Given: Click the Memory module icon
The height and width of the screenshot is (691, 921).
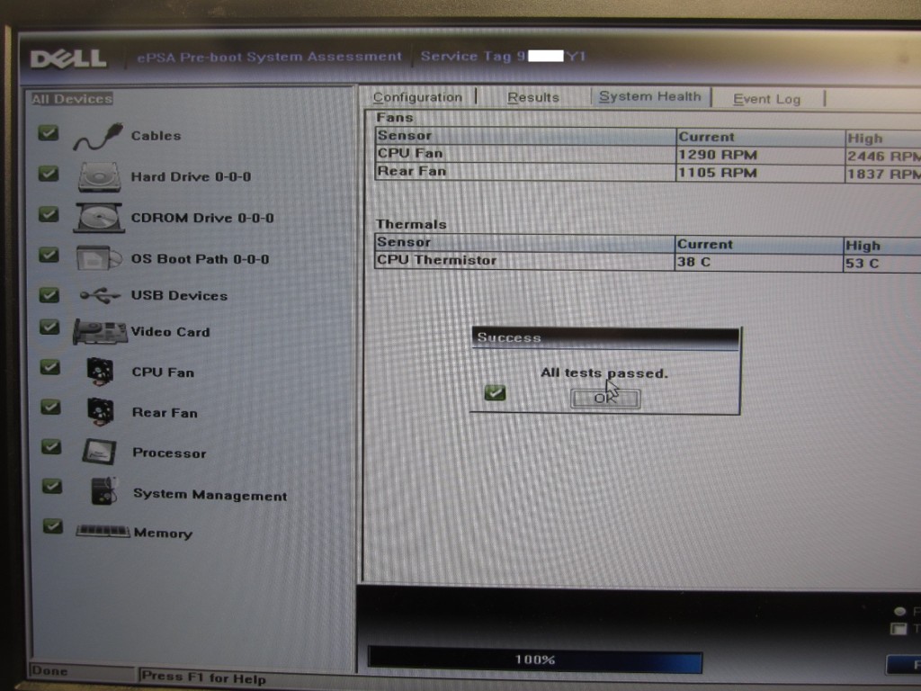Looking at the screenshot, I should pos(103,531).
